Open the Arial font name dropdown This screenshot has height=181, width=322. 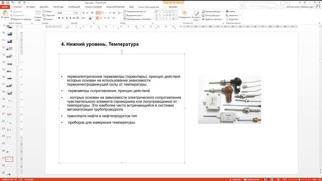point(73,13)
